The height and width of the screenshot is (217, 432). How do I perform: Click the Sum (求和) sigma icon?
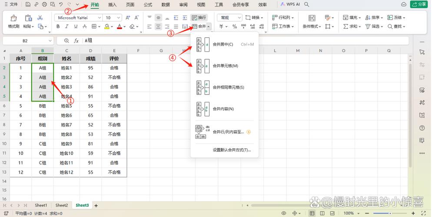pos(346,26)
